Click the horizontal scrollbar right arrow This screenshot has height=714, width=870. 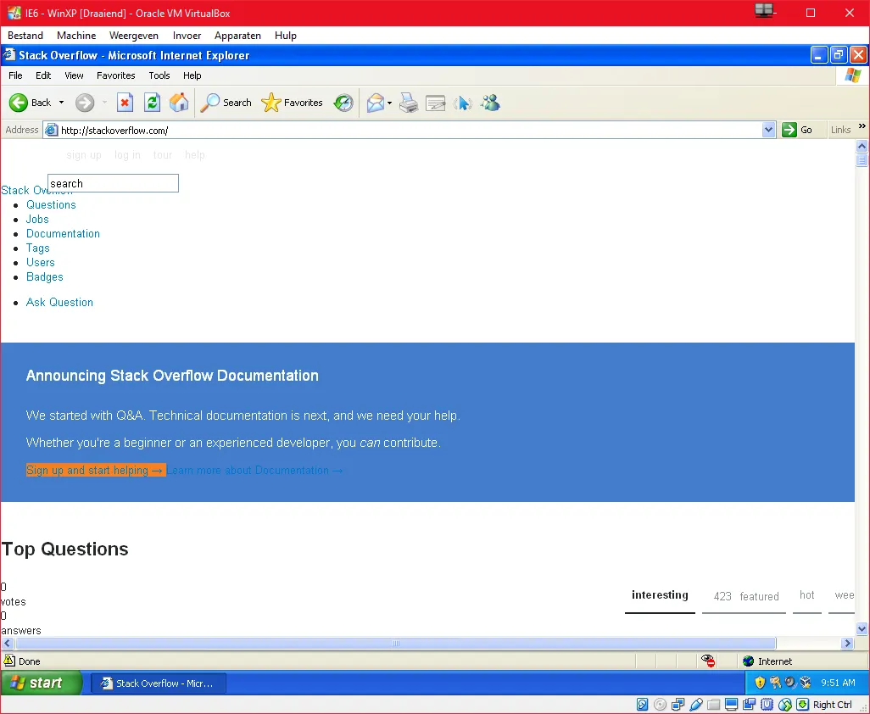[x=847, y=643]
